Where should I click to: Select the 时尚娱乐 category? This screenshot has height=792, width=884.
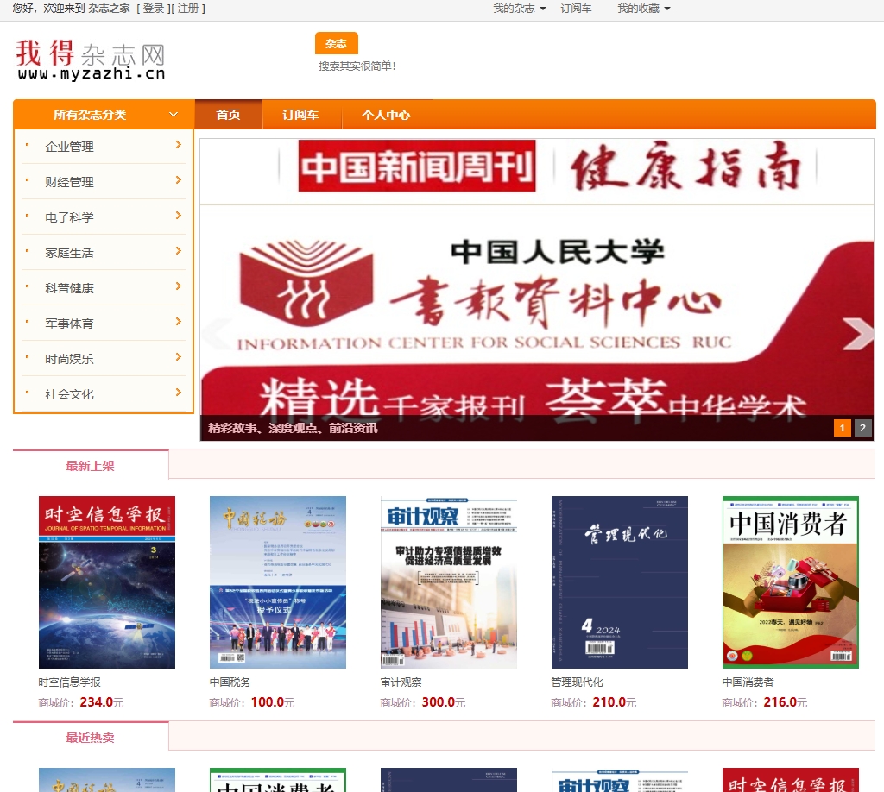pyautogui.click(x=69, y=359)
